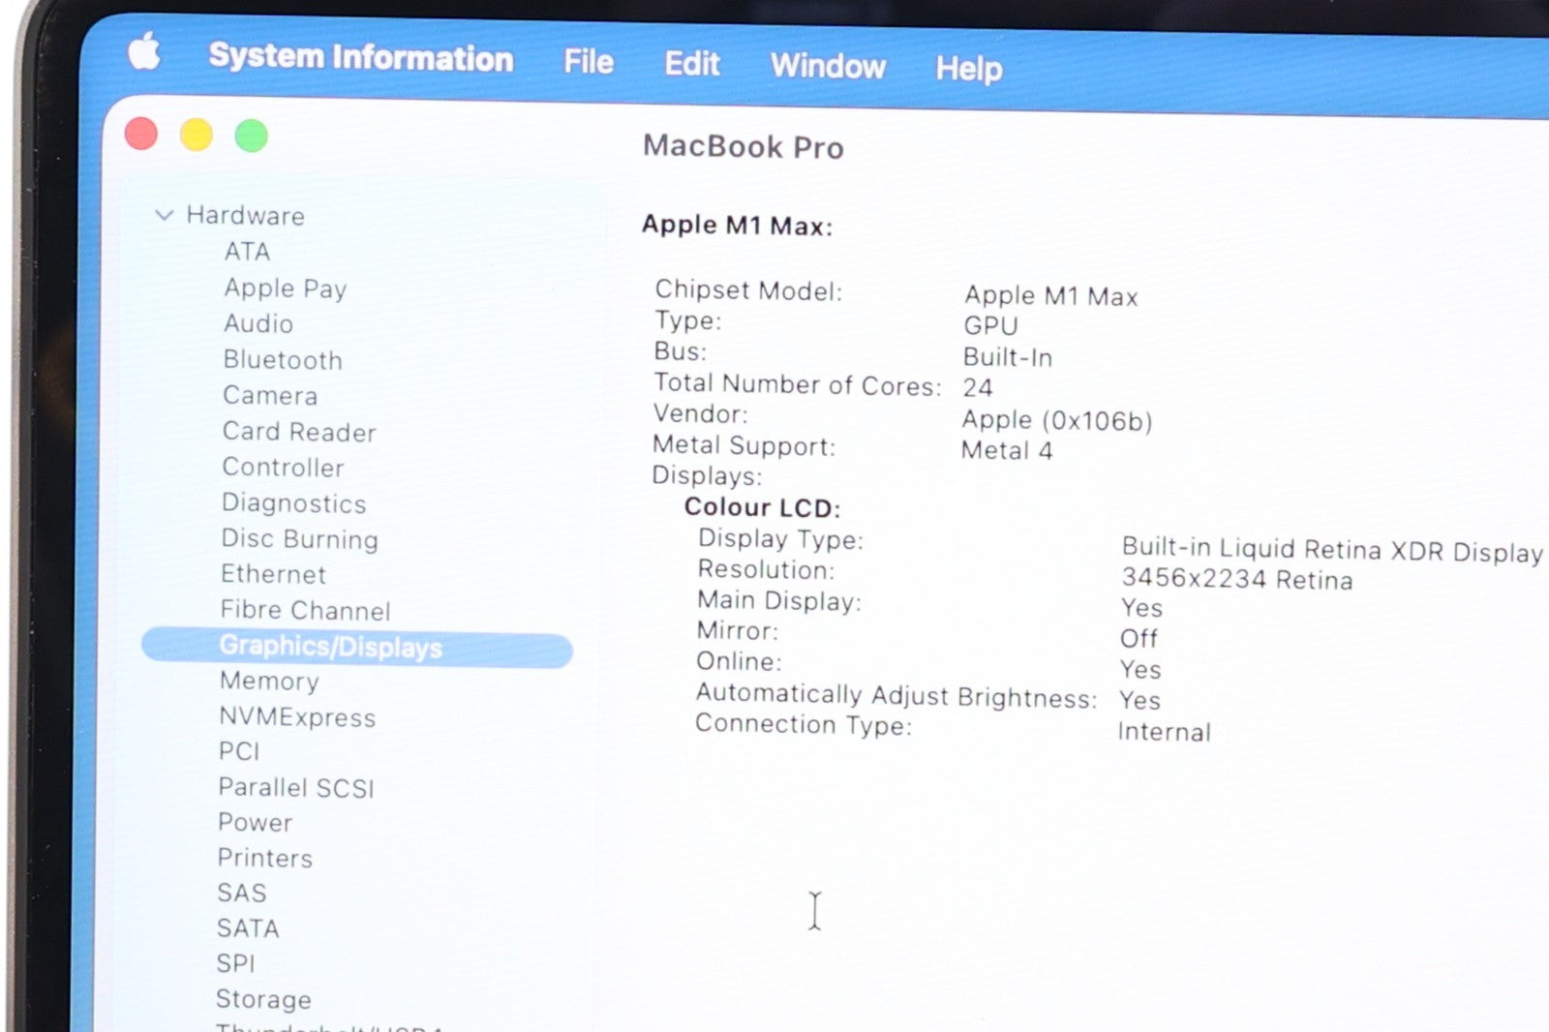Select Bluetooth in the sidebar
Viewport: 1549px width, 1032px height.
point(283,360)
